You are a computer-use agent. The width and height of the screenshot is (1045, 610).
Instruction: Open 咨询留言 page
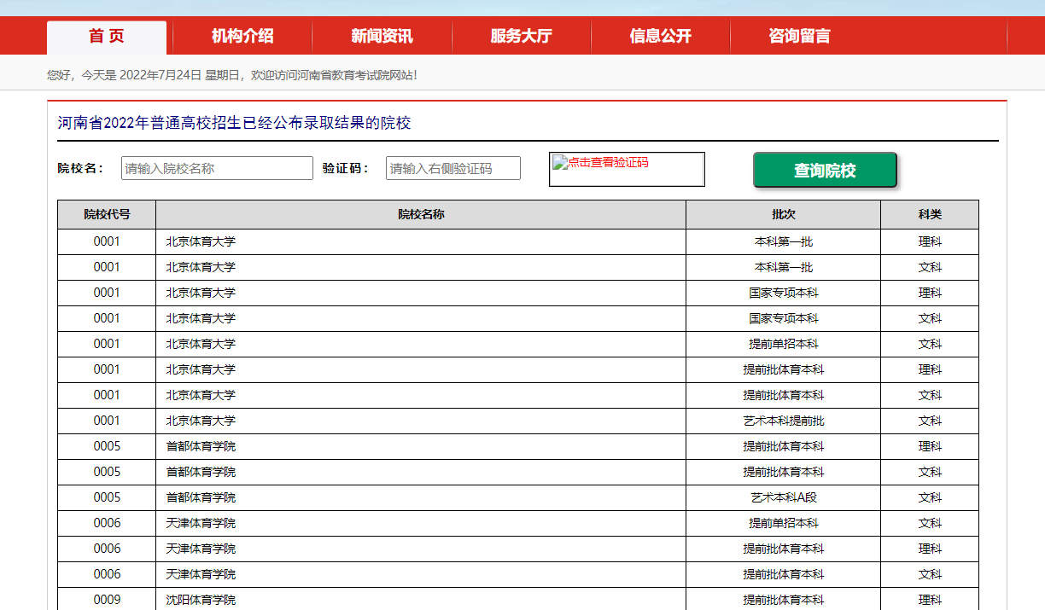click(799, 36)
